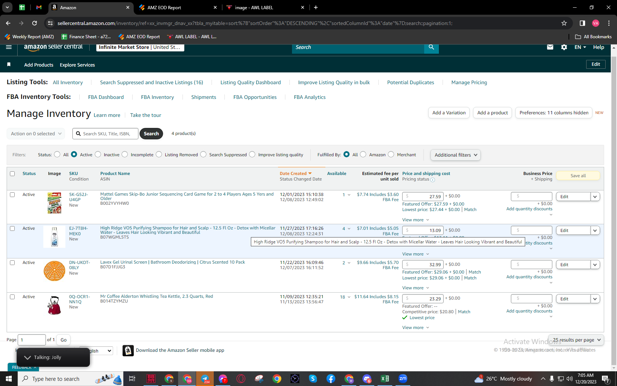Open the Chrome three-dot menu

coord(609,23)
